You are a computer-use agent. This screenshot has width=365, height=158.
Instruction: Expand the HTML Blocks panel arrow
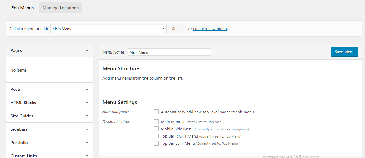point(87,103)
